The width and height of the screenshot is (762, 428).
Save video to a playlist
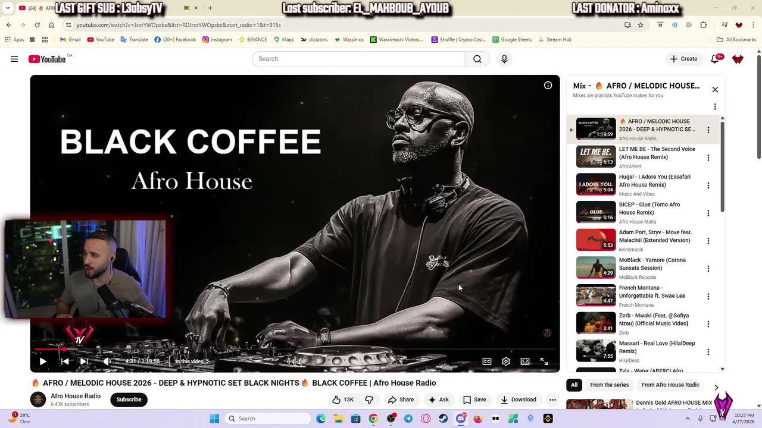[474, 399]
